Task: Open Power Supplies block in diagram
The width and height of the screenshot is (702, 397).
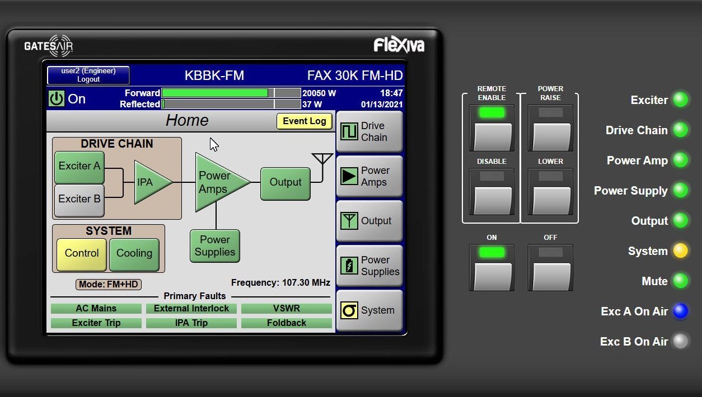Action: point(215,246)
